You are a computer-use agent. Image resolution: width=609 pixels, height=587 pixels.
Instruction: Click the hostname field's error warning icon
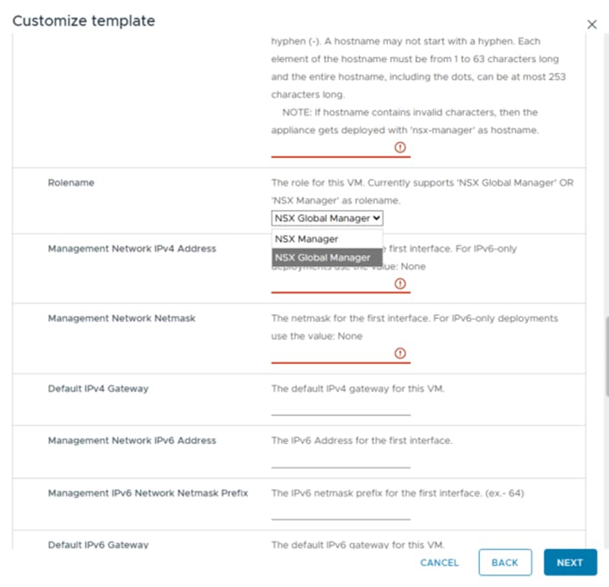[400, 148]
